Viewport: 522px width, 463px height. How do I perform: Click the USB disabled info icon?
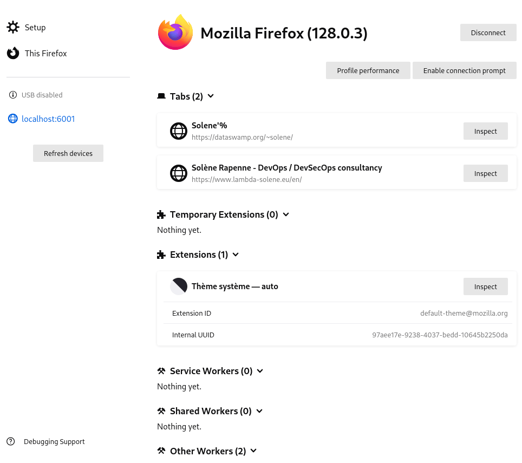tap(13, 95)
